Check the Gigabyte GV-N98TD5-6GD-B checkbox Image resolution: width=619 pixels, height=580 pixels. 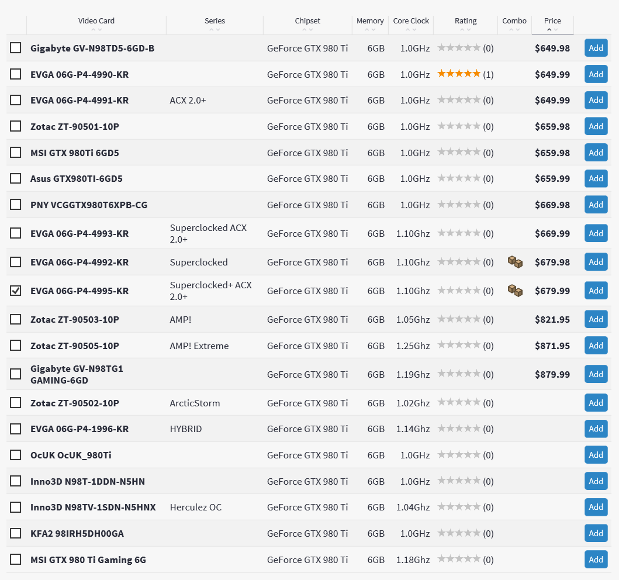[15, 48]
